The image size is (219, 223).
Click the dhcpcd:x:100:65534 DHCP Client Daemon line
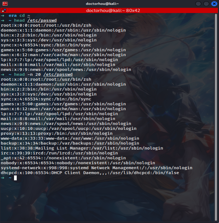(x=90, y=173)
